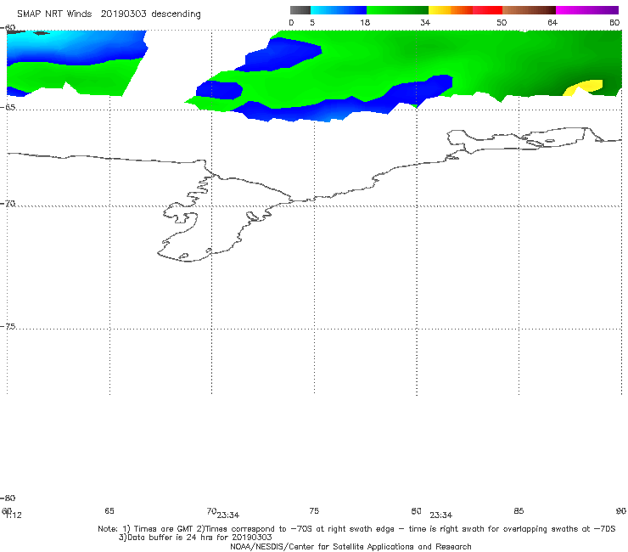628x552 pixels.
Task: Click the colorbar label 5
Action: point(312,22)
